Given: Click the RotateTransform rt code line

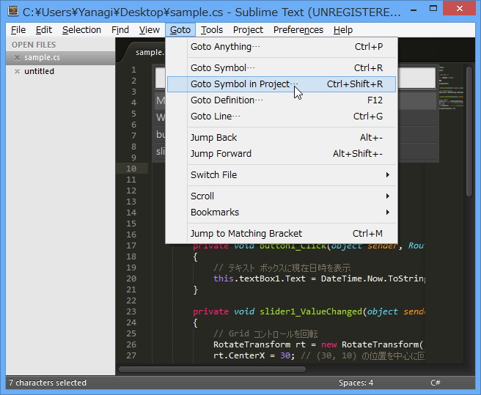Looking at the screenshot, I should (x=318, y=344).
